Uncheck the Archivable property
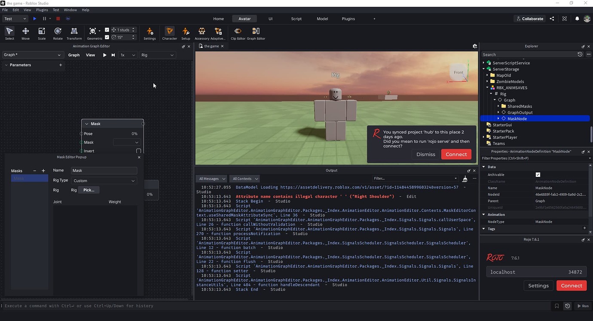This screenshot has height=321, width=593. click(538, 175)
